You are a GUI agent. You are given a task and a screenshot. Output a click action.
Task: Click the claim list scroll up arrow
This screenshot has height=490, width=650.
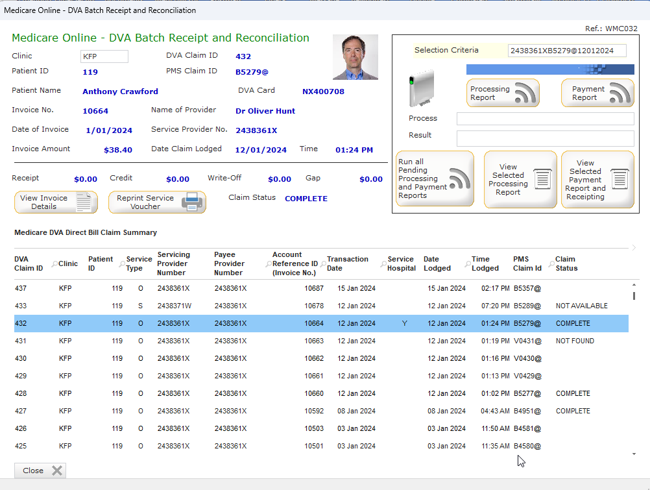[x=634, y=285]
